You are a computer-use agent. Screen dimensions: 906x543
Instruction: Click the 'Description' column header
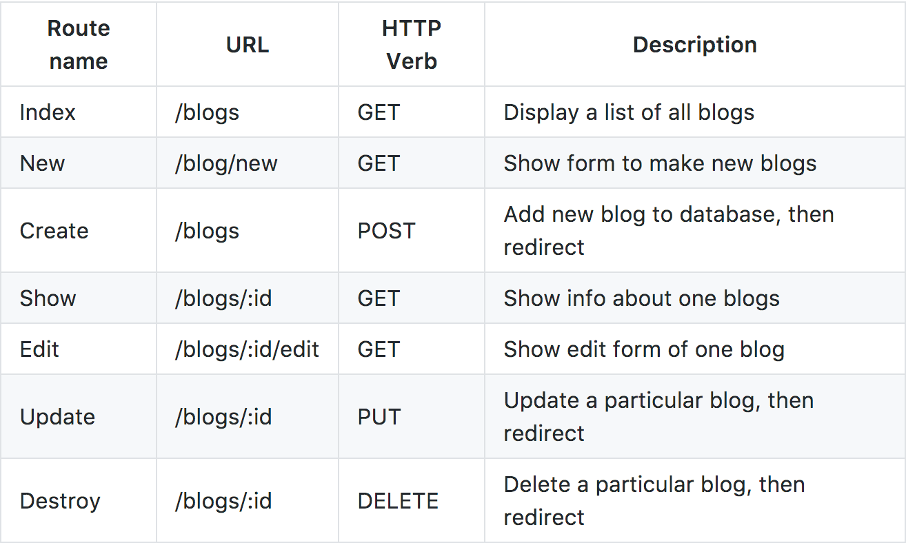click(694, 45)
